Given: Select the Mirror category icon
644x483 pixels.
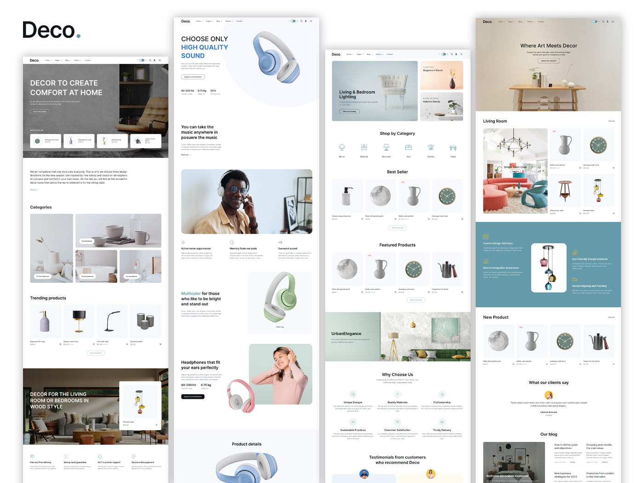Looking at the screenshot, I should (x=342, y=147).
